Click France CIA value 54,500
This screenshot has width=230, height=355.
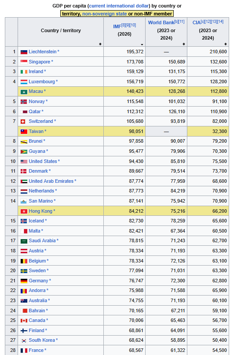219,351
